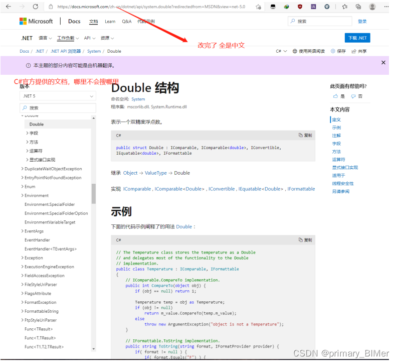Click the browser address bar URL
Image resolution: width=397 pixels, height=363 pixels.
[x=151, y=7]
